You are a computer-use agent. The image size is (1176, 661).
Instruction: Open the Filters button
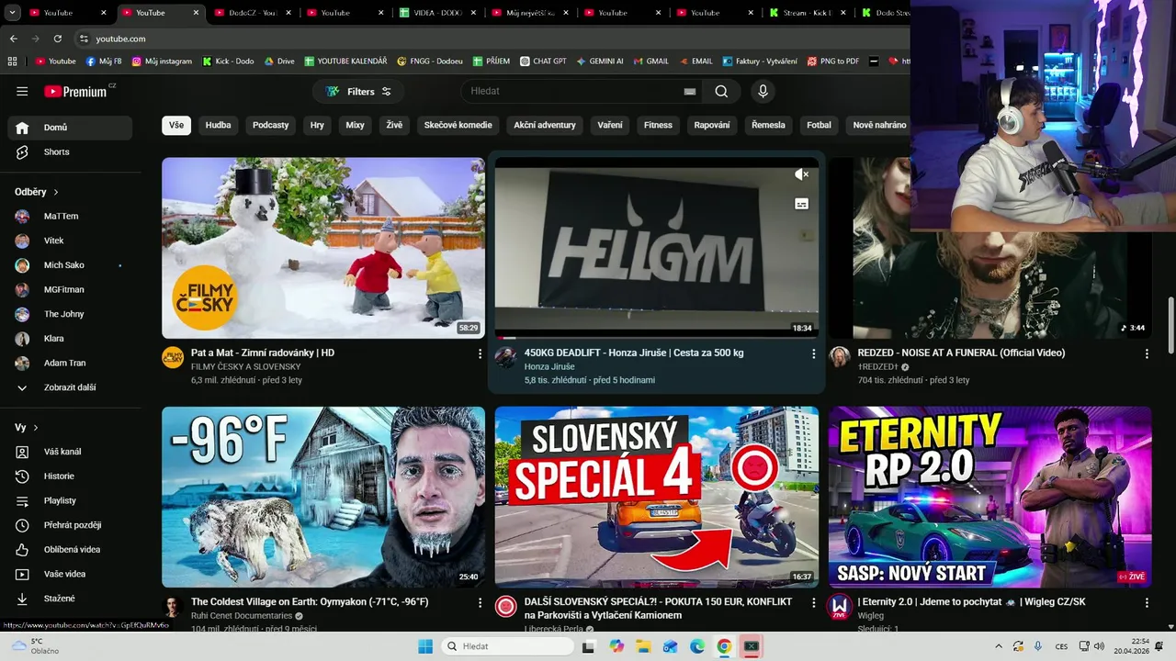pos(358,91)
